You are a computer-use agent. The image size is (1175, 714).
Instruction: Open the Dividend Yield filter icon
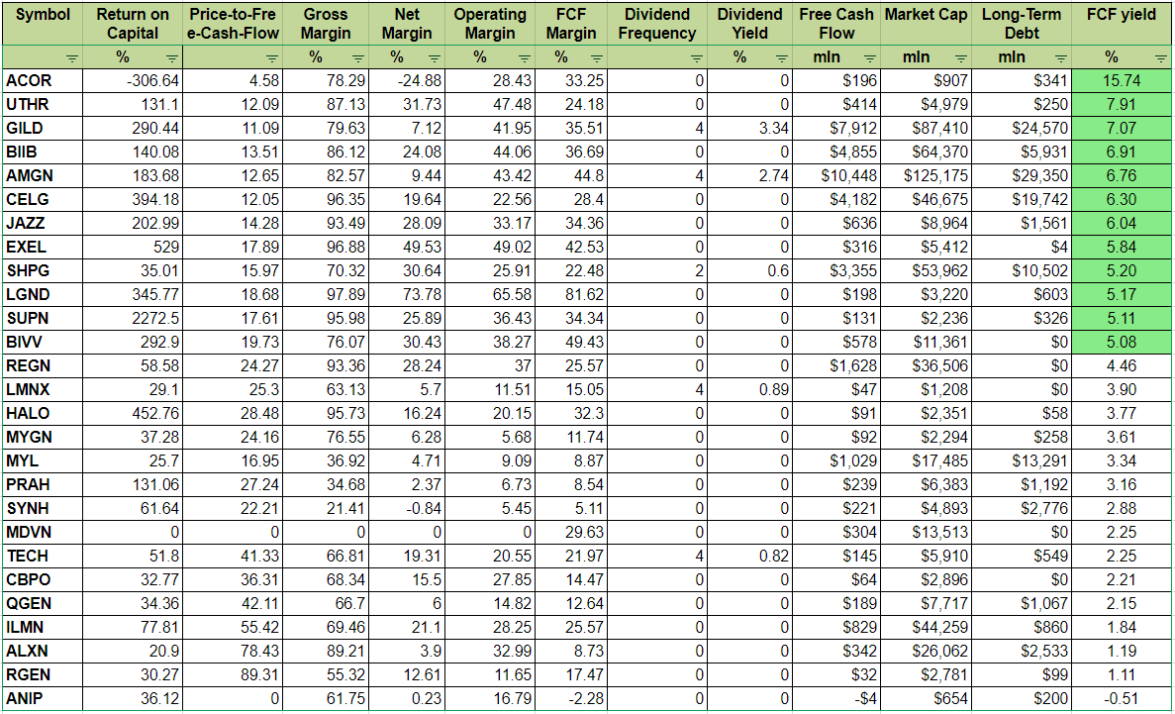tap(781, 57)
